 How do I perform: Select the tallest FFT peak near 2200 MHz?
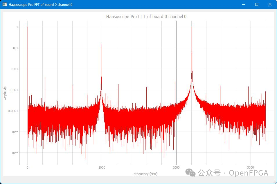pyautogui.click(x=192, y=28)
